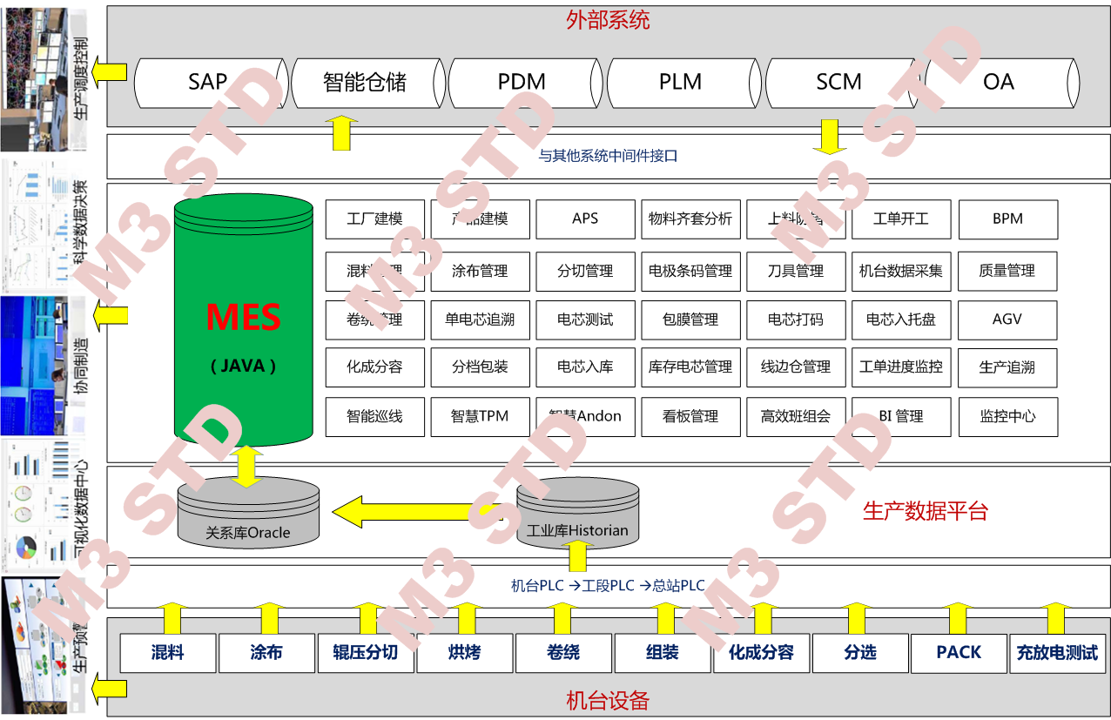Open the 电芯打码 module box
This screenshot has width=1111, height=720.
(796, 320)
